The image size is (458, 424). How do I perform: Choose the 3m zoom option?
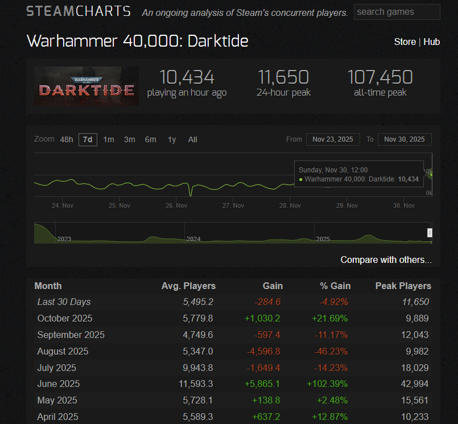[130, 139]
